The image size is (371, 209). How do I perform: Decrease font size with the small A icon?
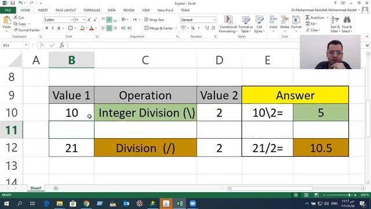(x=95, y=20)
